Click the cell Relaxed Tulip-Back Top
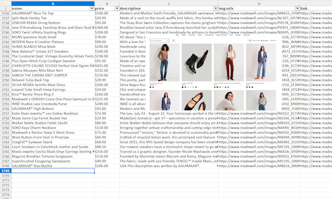 (x=53, y=80)
